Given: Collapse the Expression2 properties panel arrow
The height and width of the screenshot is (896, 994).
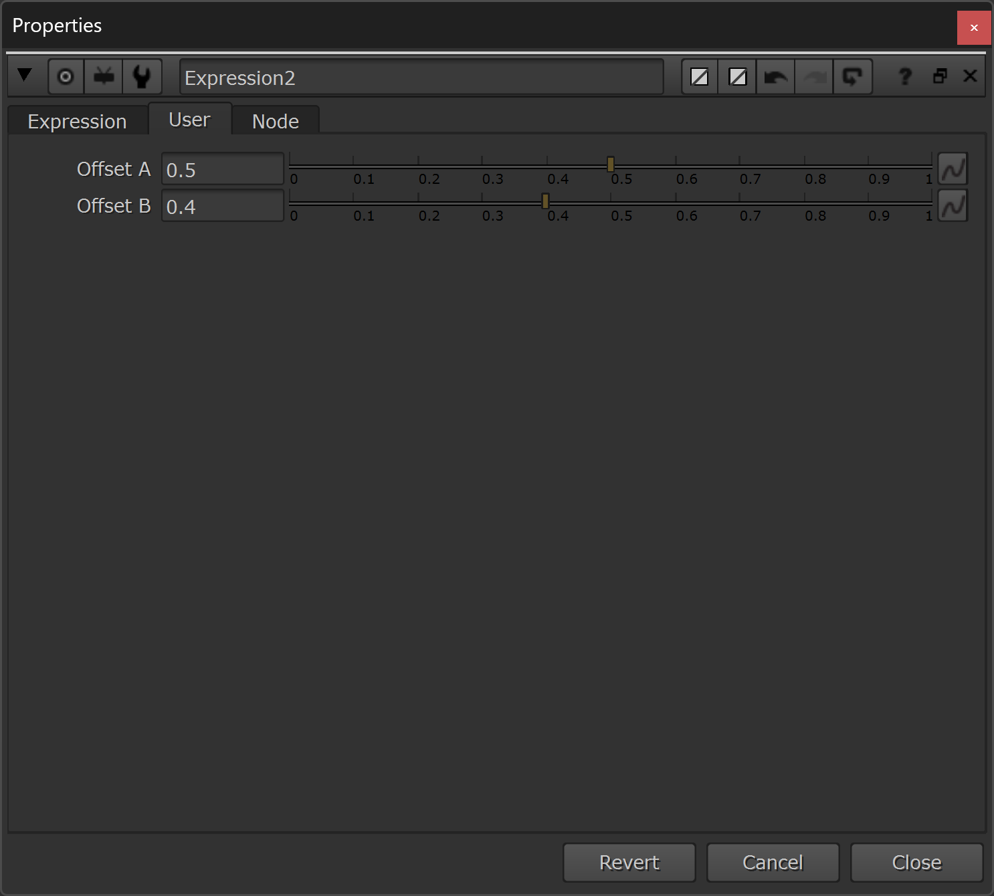Looking at the screenshot, I should pyautogui.click(x=25, y=76).
